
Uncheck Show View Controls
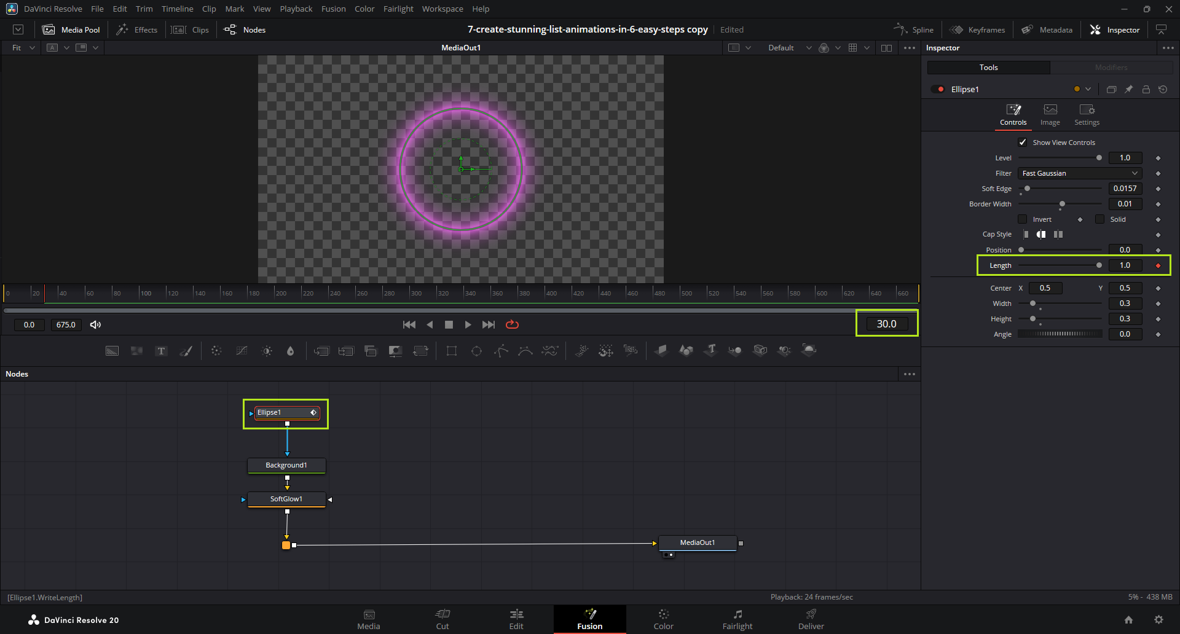coord(1023,143)
